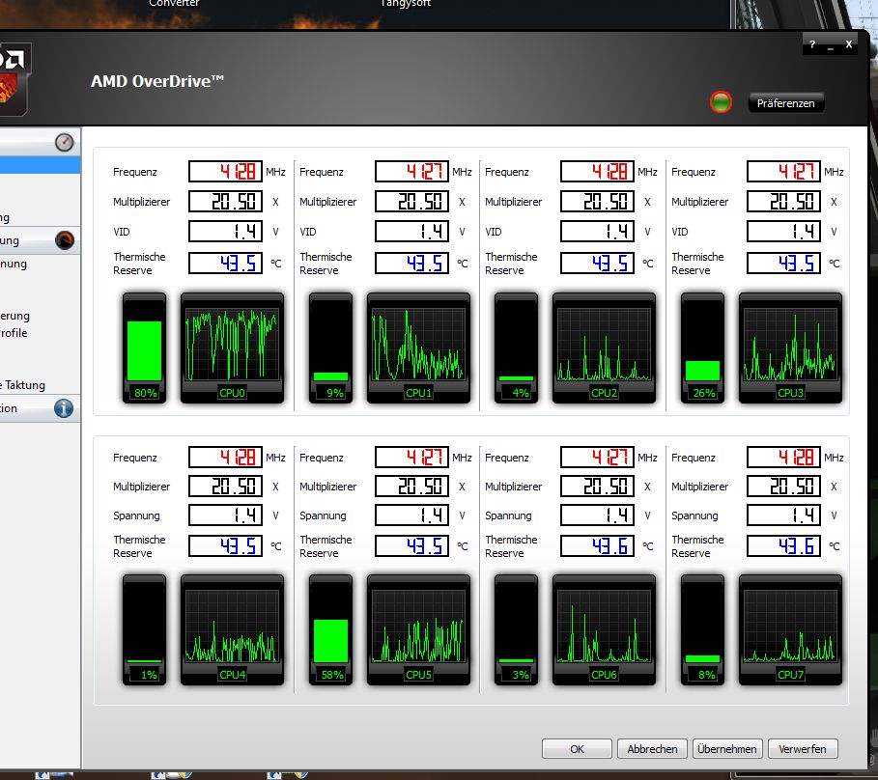Image resolution: width=878 pixels, height=780 pixels.
Task: Click the green status indicator light
Action: [x=721, y=101]
